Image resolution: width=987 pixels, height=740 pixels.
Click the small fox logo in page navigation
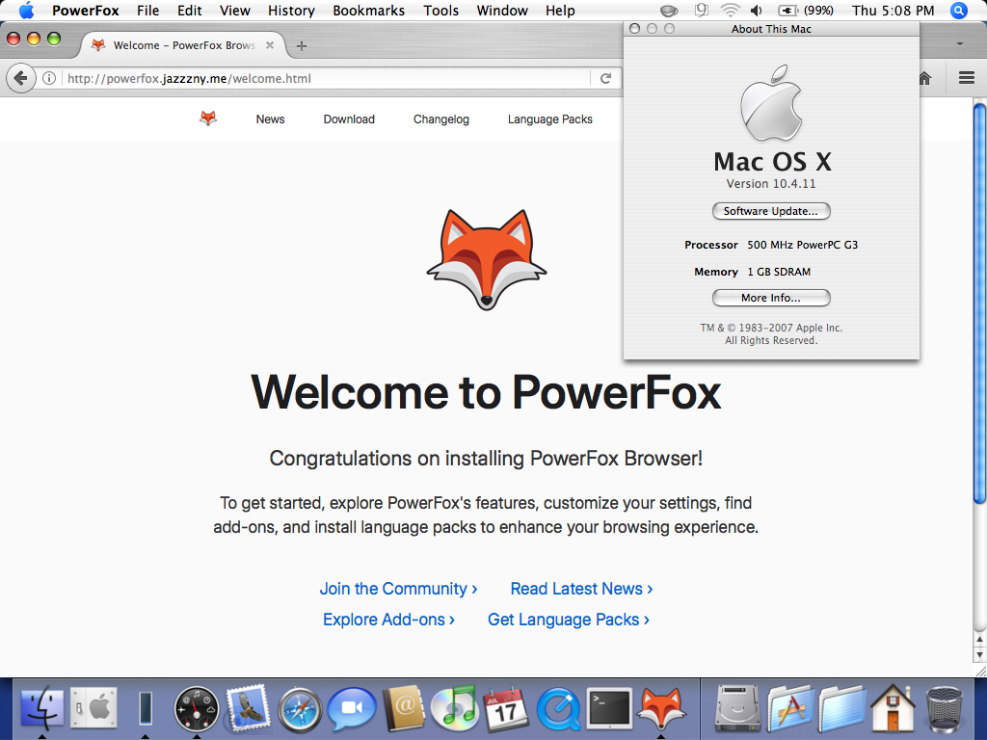pyautogui.click(x=208, y=119)
